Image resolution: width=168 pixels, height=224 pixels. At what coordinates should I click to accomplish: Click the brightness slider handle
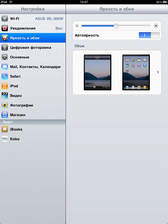pos(116,26)
